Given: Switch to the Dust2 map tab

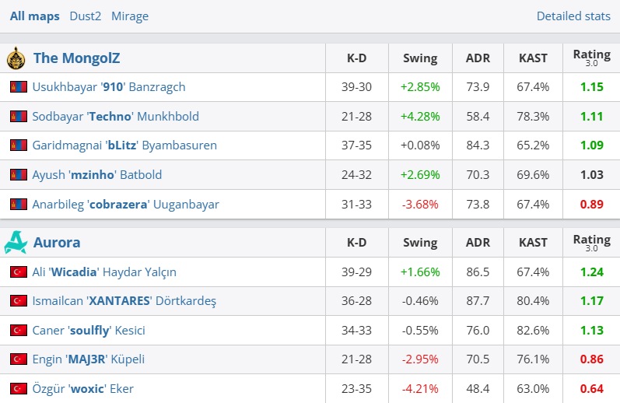Looking at the screenshot, I should click(x=86, y=16).
